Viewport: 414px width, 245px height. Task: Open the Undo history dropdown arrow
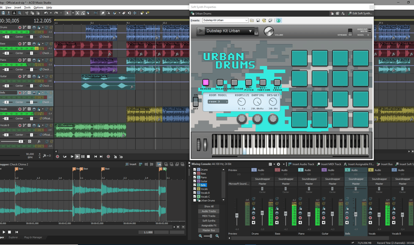tap(51, 13)
